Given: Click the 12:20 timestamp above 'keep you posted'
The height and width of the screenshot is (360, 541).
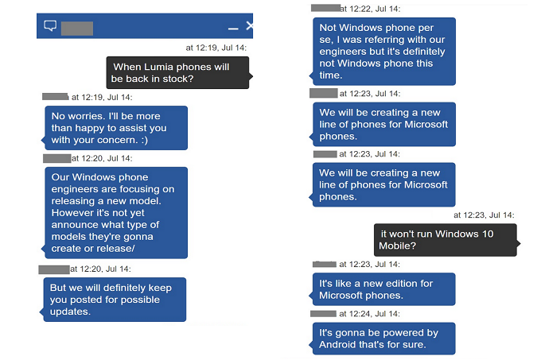Looking at the screenshot, I should pyautogui.click(x=103, y=269).
